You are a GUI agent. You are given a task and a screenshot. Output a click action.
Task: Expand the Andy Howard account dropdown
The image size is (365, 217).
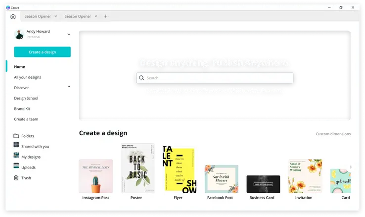coord(69,34)
